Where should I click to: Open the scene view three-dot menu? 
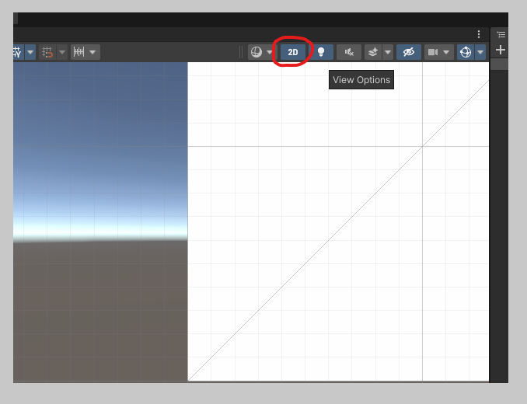coord(479,34)
